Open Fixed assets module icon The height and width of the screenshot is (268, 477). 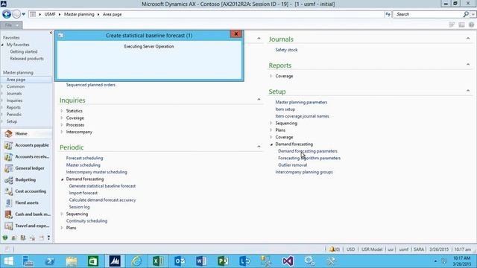click(8, 202)
